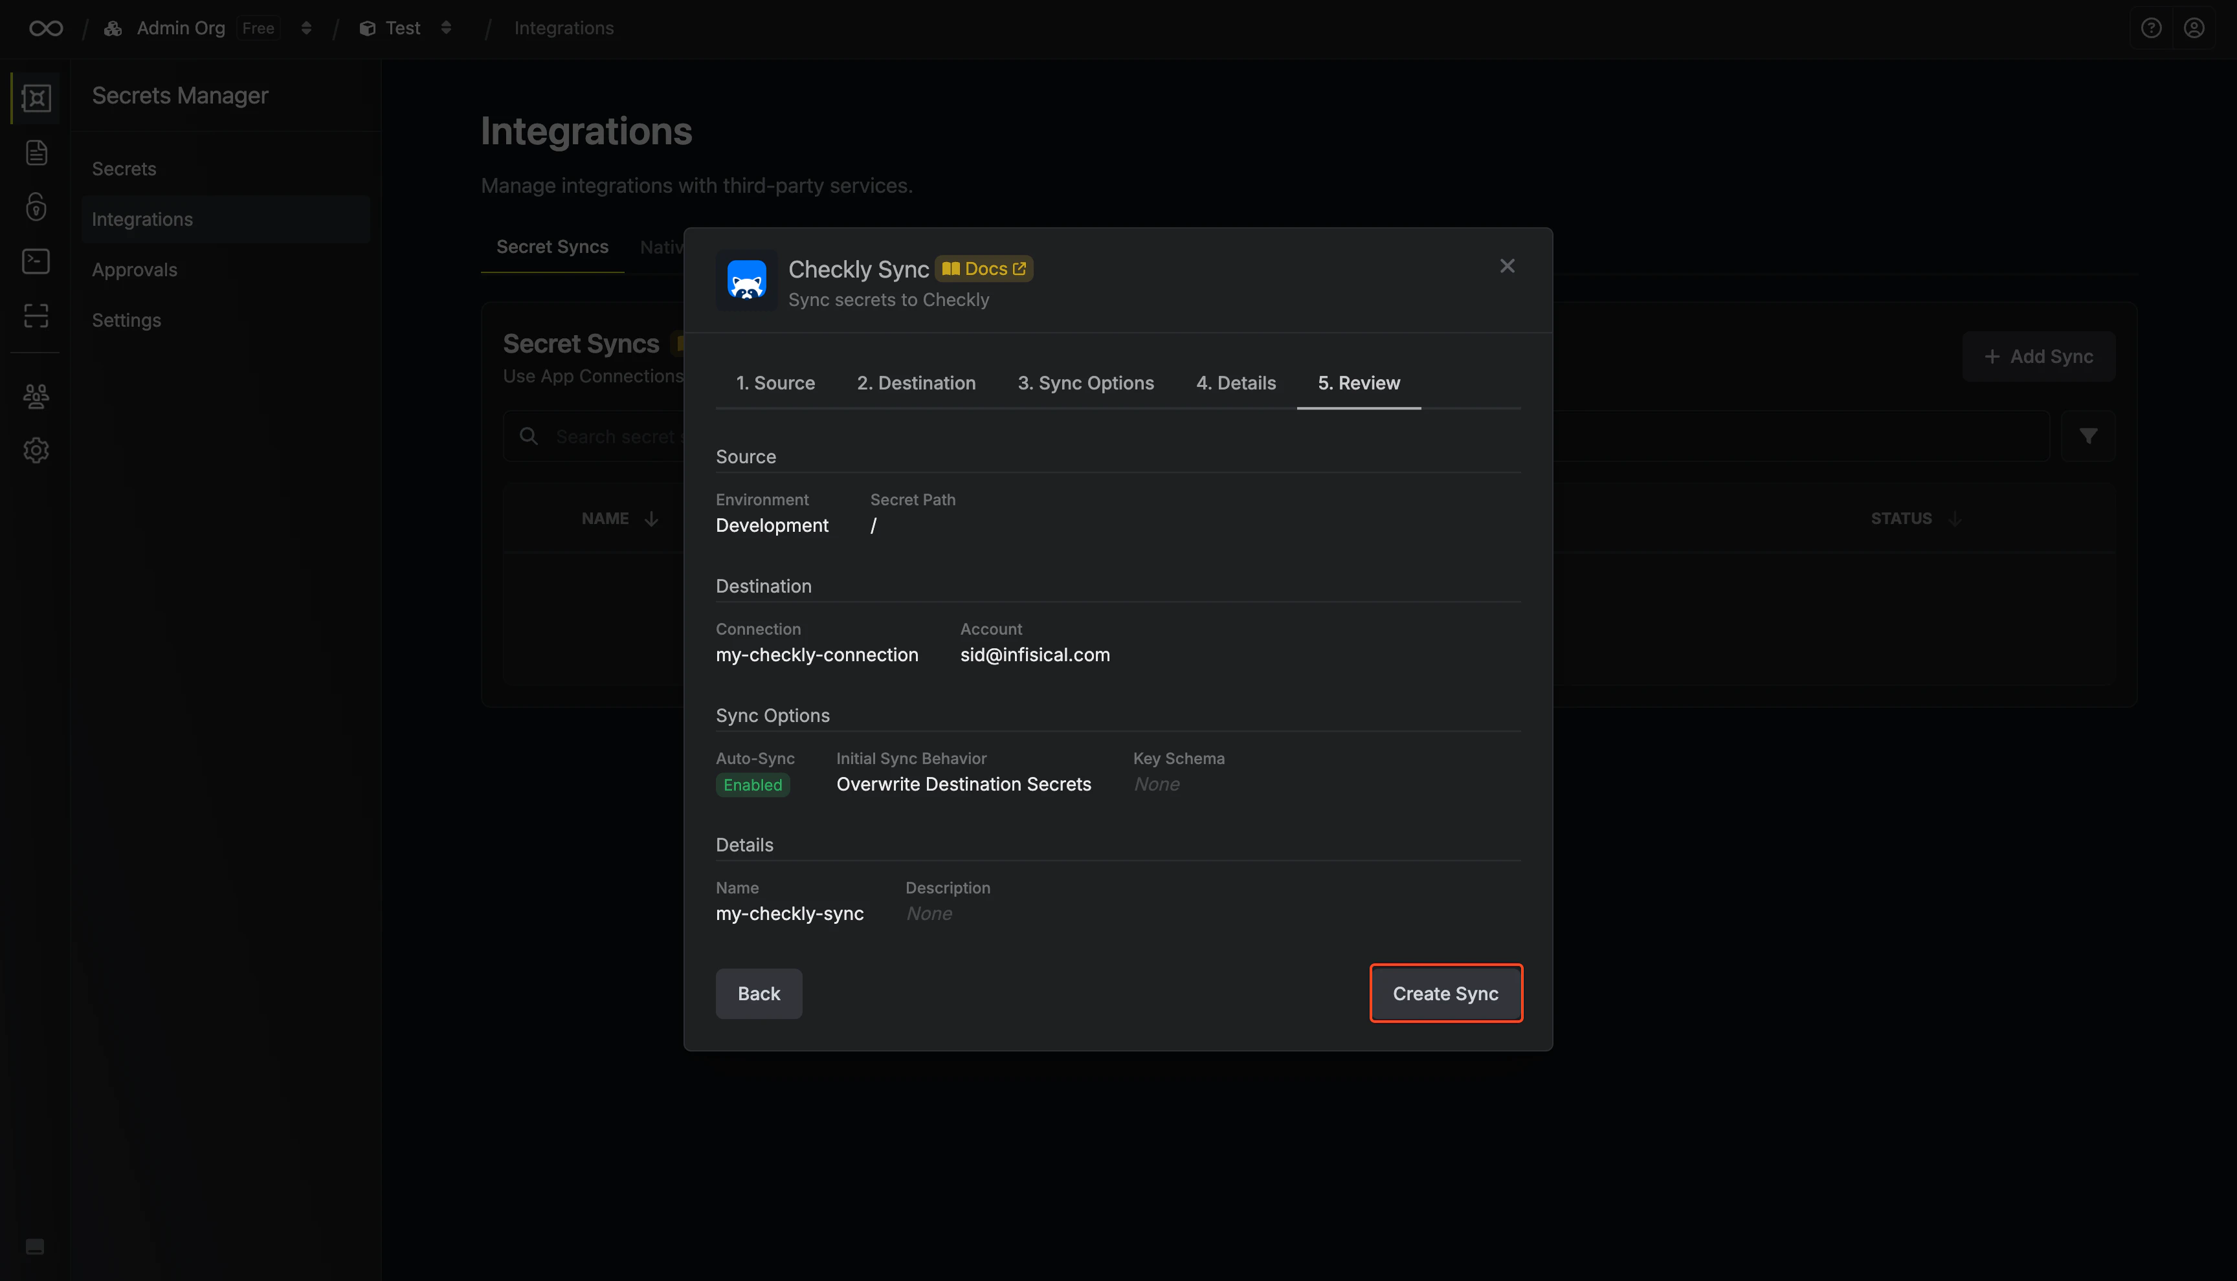The image size is (2237, 1281).
Task: Open the Docs link badge
Action: pos(984,268)
